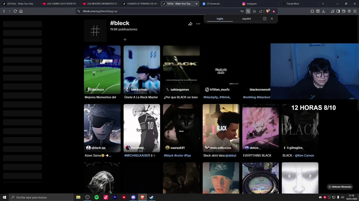Open the playlist music note icon

332,11
